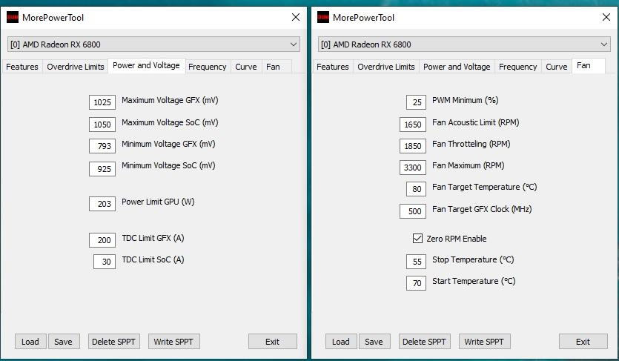Click the Power Limit GPU field (203)
The image size is (619, 361).
coord(102,204)
